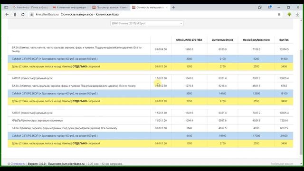
Task: Select the SunTek value 6762
Action: pyautogui.click(x=284, y=86)
